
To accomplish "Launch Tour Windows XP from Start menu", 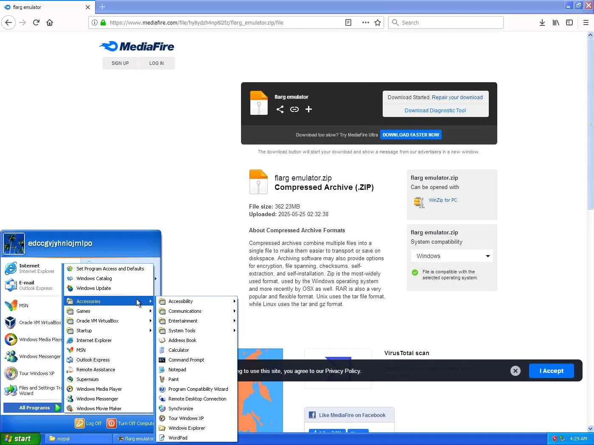I will pyautogui.click(x=32, y=373).
